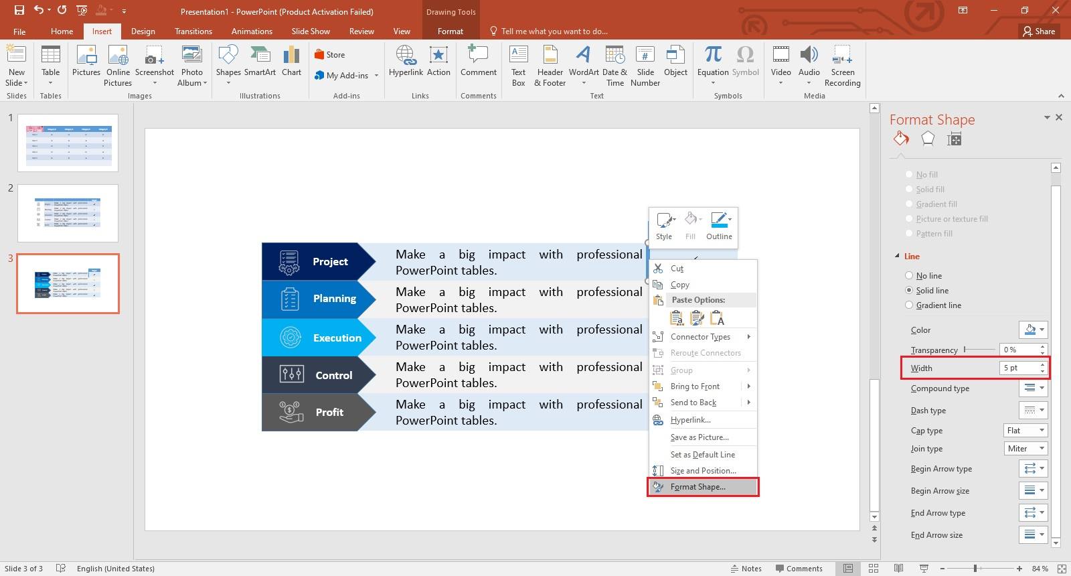The width and height of the screenshot is (1071, 576).
Task: Open Fill & Line tab in Format Shape
Action: point(901,139)
